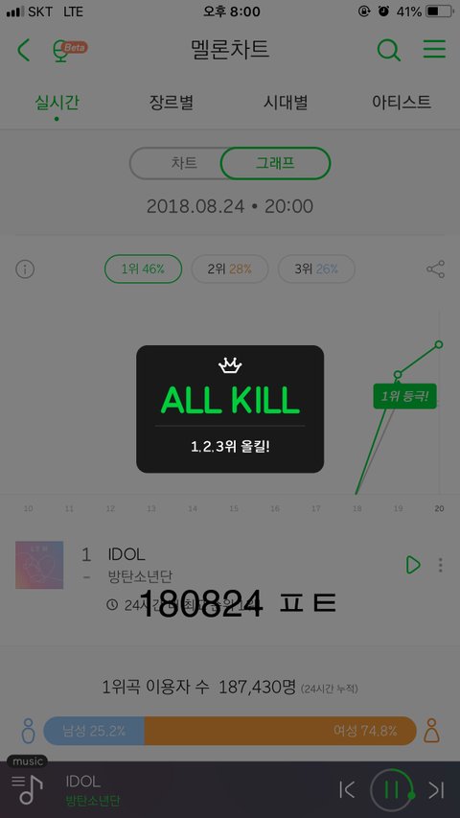Open more options for the IDOL track
The width and height of the screenshot is (460, 818).
click(441, 565)
